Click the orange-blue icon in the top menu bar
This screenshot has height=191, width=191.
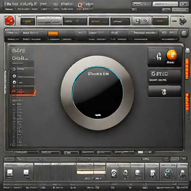pos(80,4)
